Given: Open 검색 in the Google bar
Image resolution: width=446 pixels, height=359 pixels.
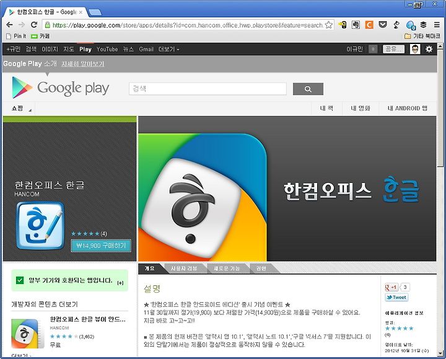Looking at the screenshot, I should (31, 49).
